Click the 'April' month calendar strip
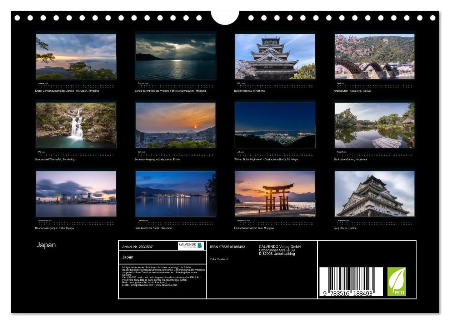This screenshot has width=450, height=324. pyautogui.click(x=375, y=85)
